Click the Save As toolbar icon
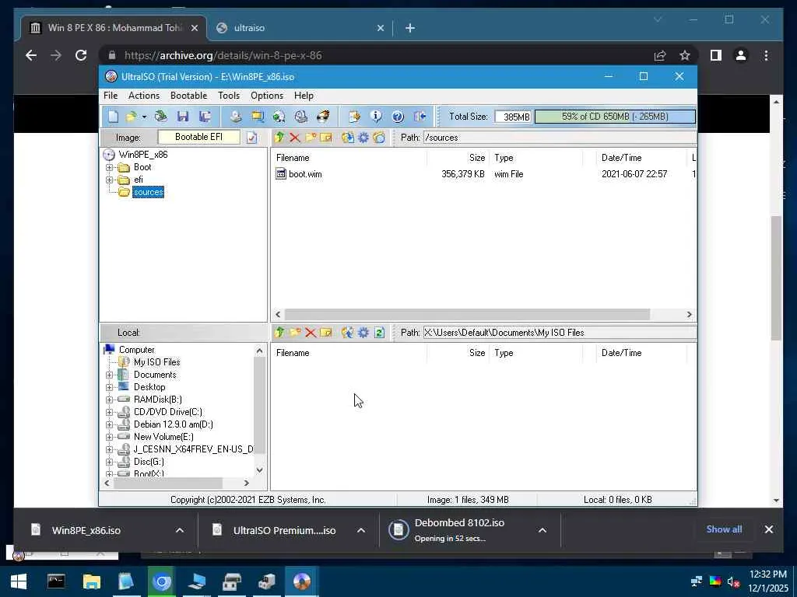Image resolution: width=797 pixels, height=597 pixels. point(205,117)
